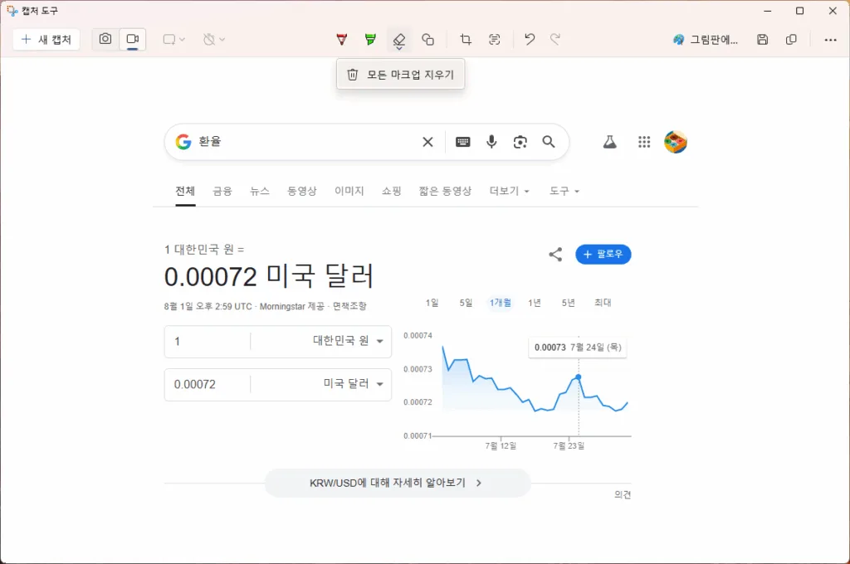This screenshot has height=564, width=850.
Task: Set chart range to 5일
Action: point(467,303)
